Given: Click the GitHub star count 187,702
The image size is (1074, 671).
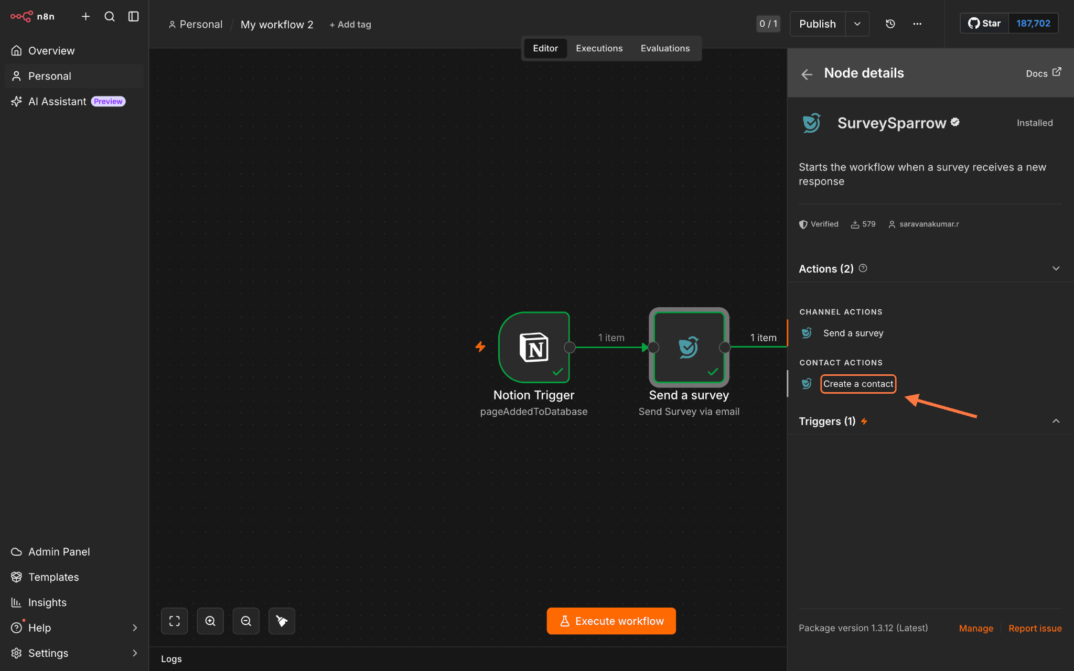Looking at the screenshot, I should point(1033,23).
